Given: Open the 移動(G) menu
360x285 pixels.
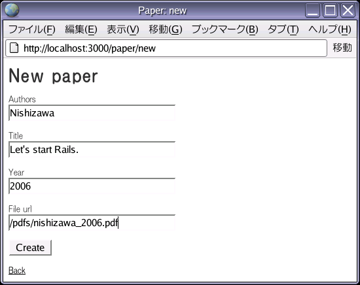Looking at the screenshot, I should coord(166,29).
